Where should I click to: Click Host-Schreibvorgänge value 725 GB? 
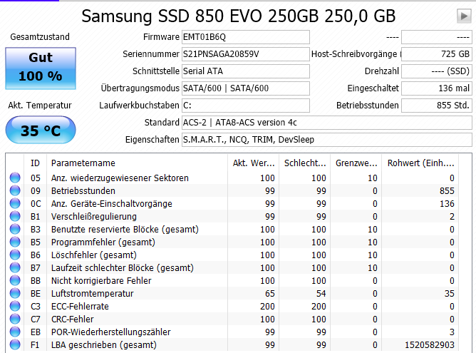pyautogui.click(x=437, y=54)
